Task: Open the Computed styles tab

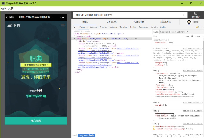Action: (x=165, y=32)
